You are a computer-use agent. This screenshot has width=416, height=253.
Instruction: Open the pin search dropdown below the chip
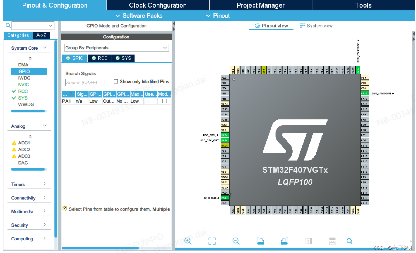coord(411,241)
